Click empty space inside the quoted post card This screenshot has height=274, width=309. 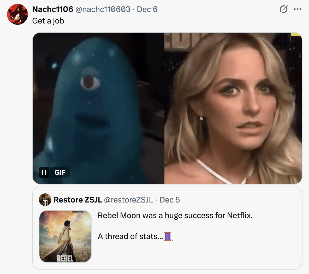(235, 253)
